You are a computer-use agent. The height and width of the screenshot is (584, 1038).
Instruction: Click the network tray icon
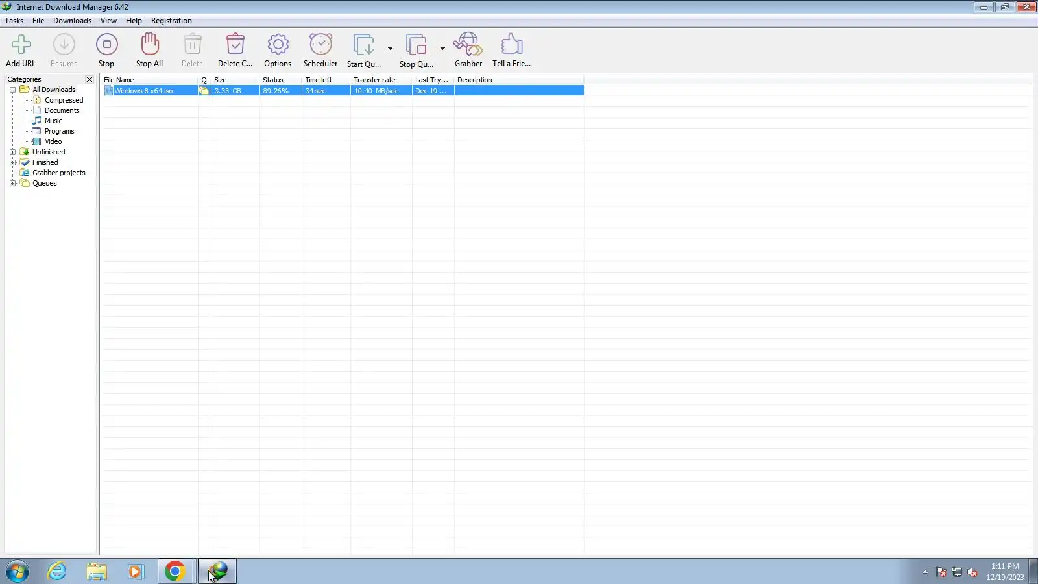[957, 572]
